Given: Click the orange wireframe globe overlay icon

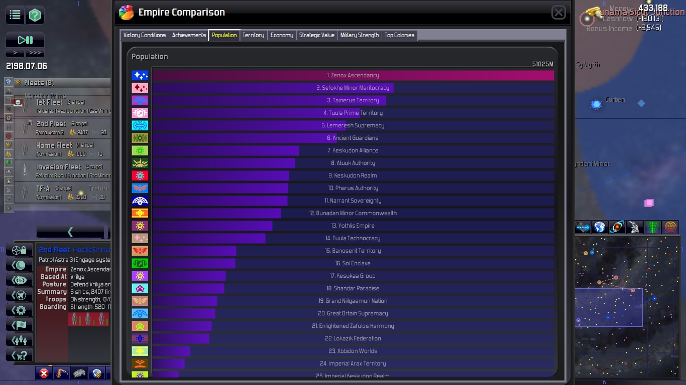Looking at the screenshot, I should (670, 227).
